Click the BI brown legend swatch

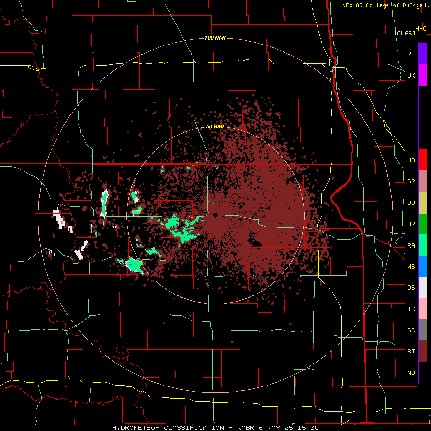[x=423, y=352]
